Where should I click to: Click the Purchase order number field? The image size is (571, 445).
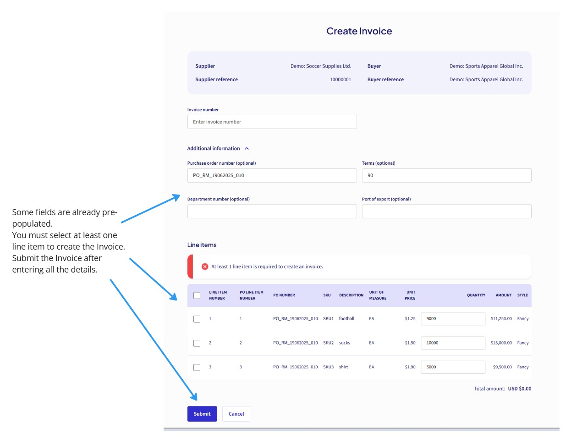tap(272, 175)
